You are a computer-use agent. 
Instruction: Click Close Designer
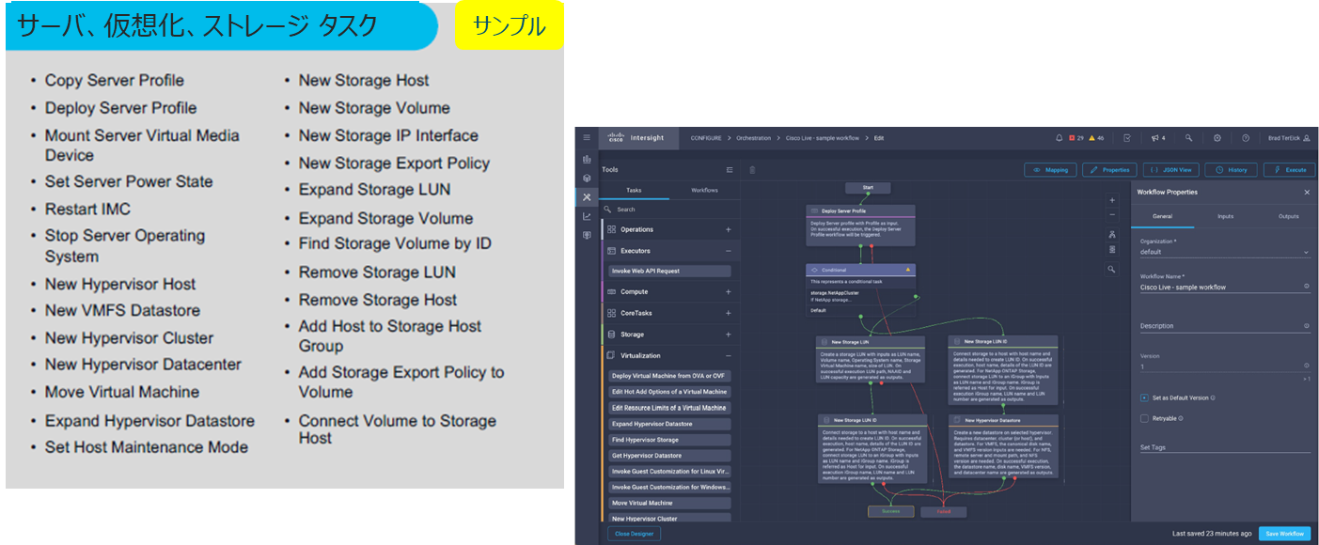click(634, 533)
